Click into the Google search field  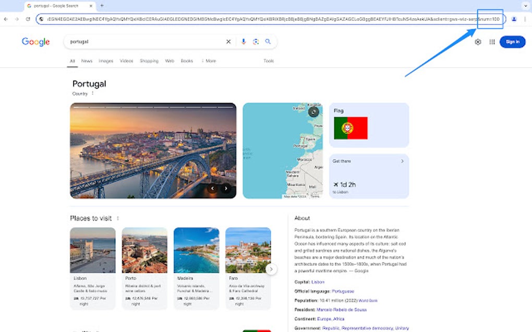click(x=146, y=42)
